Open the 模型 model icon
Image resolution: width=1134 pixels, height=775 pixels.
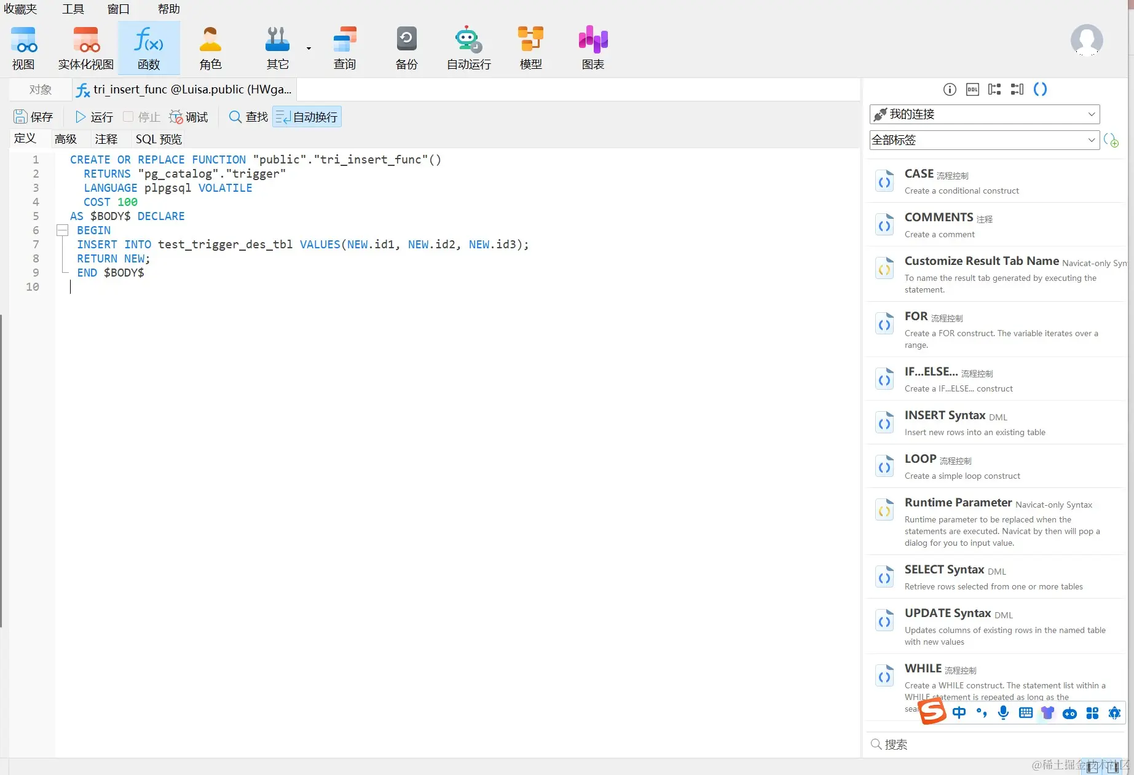[x=530, y=48]
